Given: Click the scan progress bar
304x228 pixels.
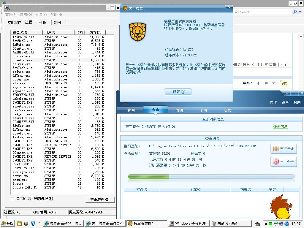Looking at the screenshot, I should pyautogui.click(x=211, y=177).
